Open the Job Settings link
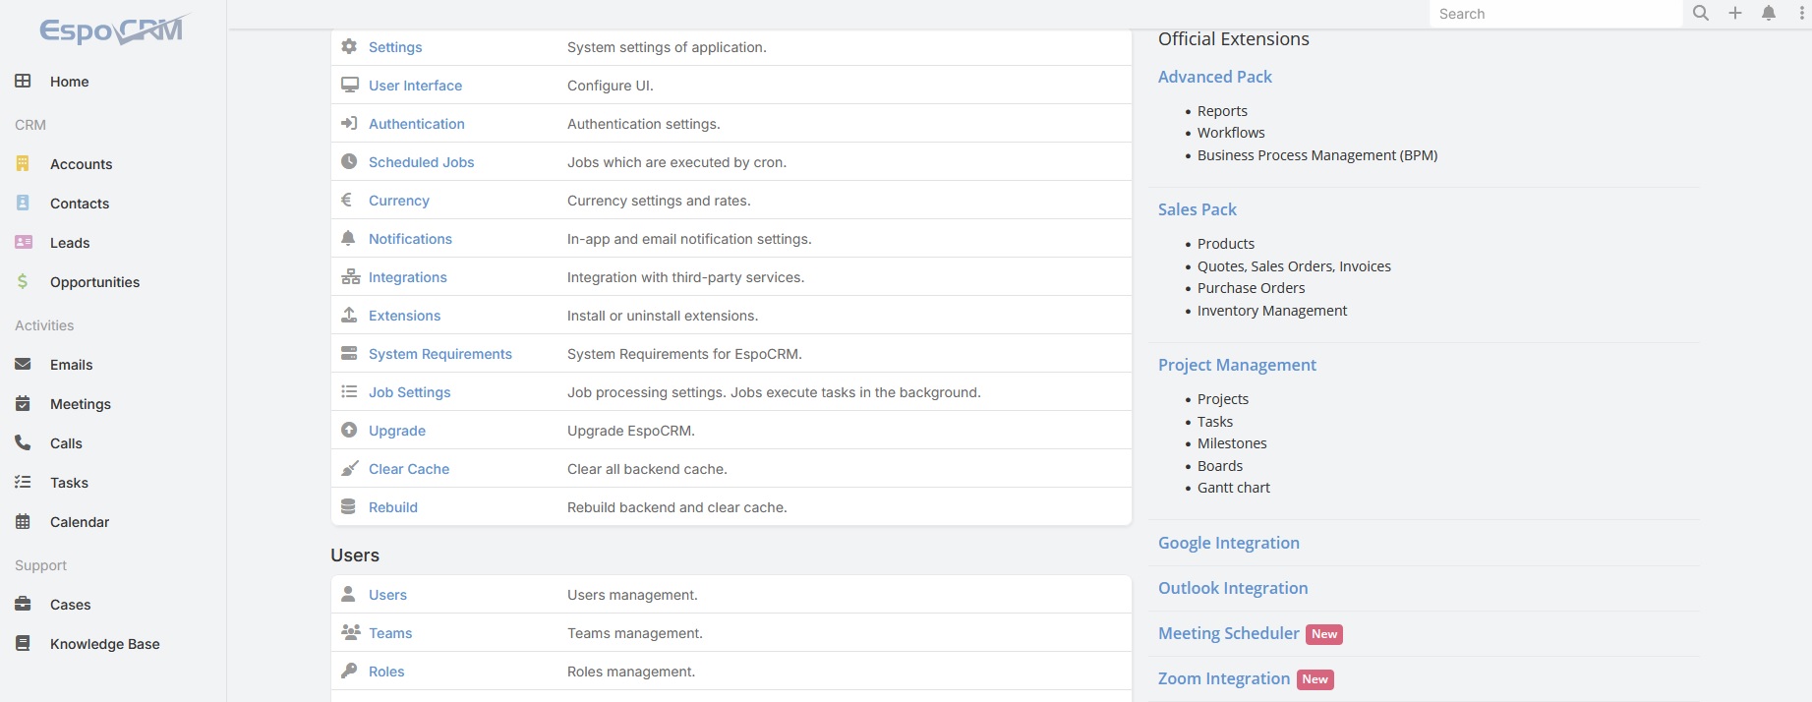The image size is (1812, 702). pyautogui.click(x=410, y=392)
